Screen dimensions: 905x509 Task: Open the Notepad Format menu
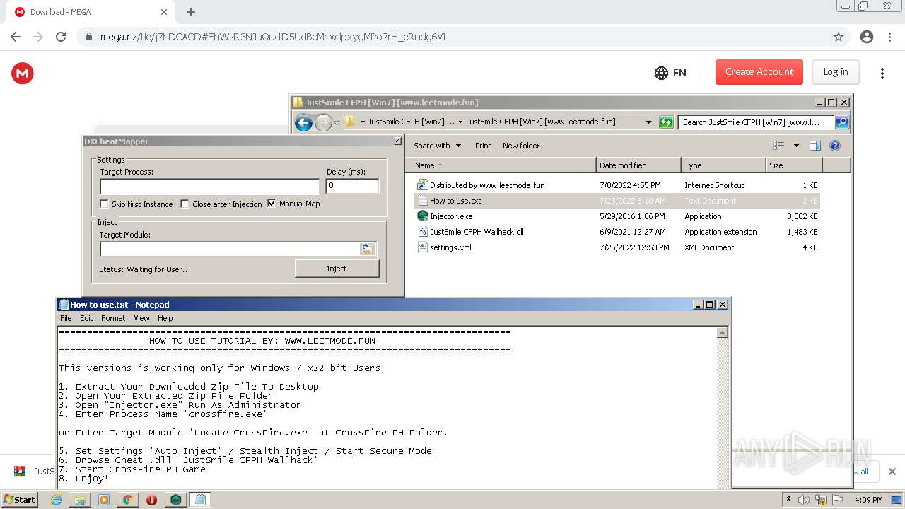point(113,318)
